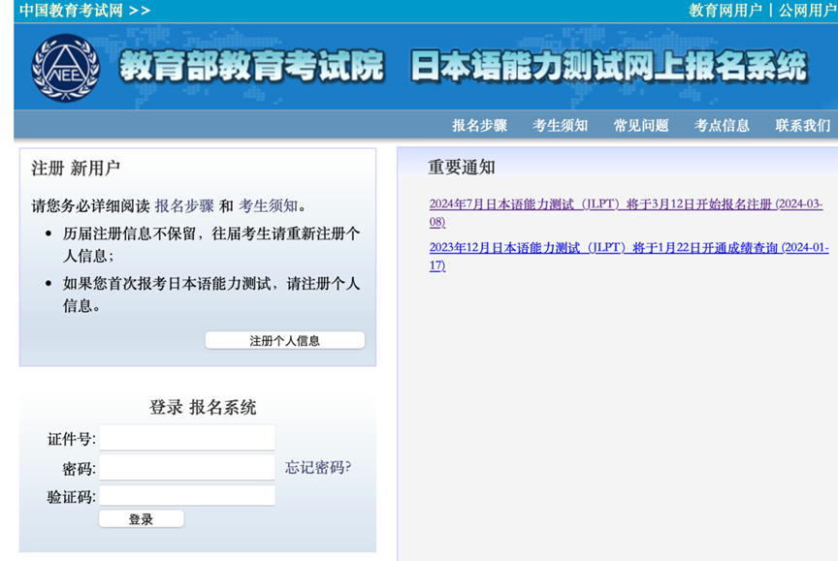Viewport: 838px width, 561px height.
Task: Click bullet text starting with 历届注册信息不保留
Action: point(211,244)
